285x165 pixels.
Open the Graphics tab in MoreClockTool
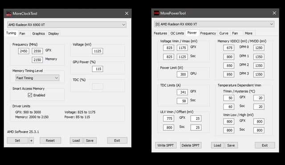pos(38,34)
